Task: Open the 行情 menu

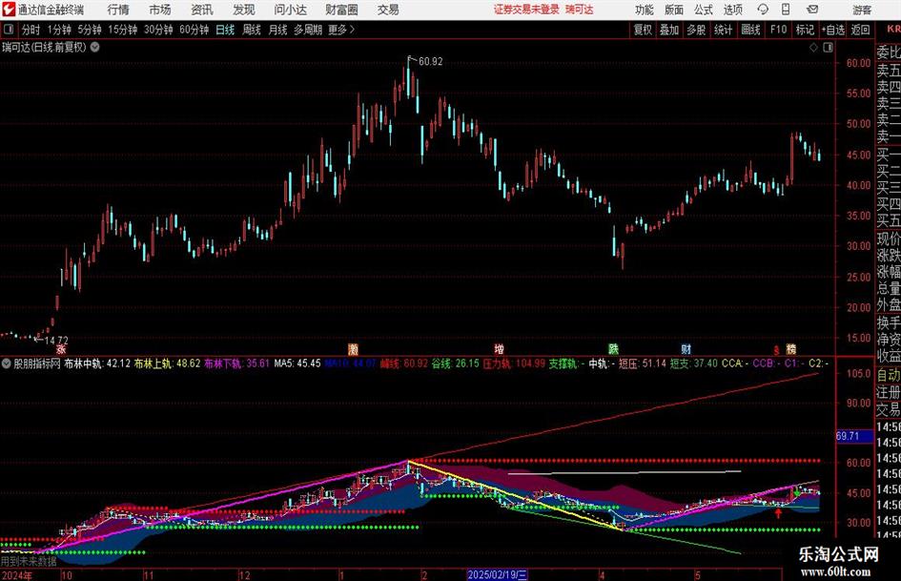Action: click(x=118, y=10)
